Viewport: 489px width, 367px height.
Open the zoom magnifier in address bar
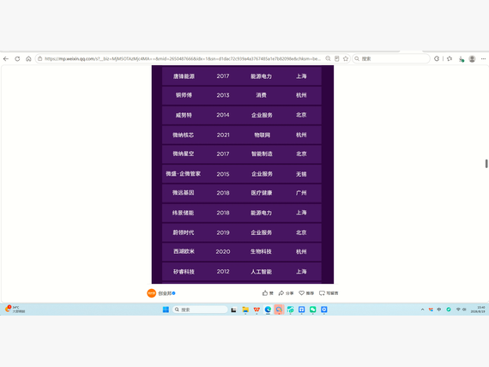(x=328, y=58)
